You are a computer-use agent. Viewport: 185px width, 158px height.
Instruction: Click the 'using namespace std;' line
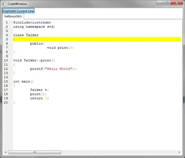pyautogui.click(x=34, y=27)
